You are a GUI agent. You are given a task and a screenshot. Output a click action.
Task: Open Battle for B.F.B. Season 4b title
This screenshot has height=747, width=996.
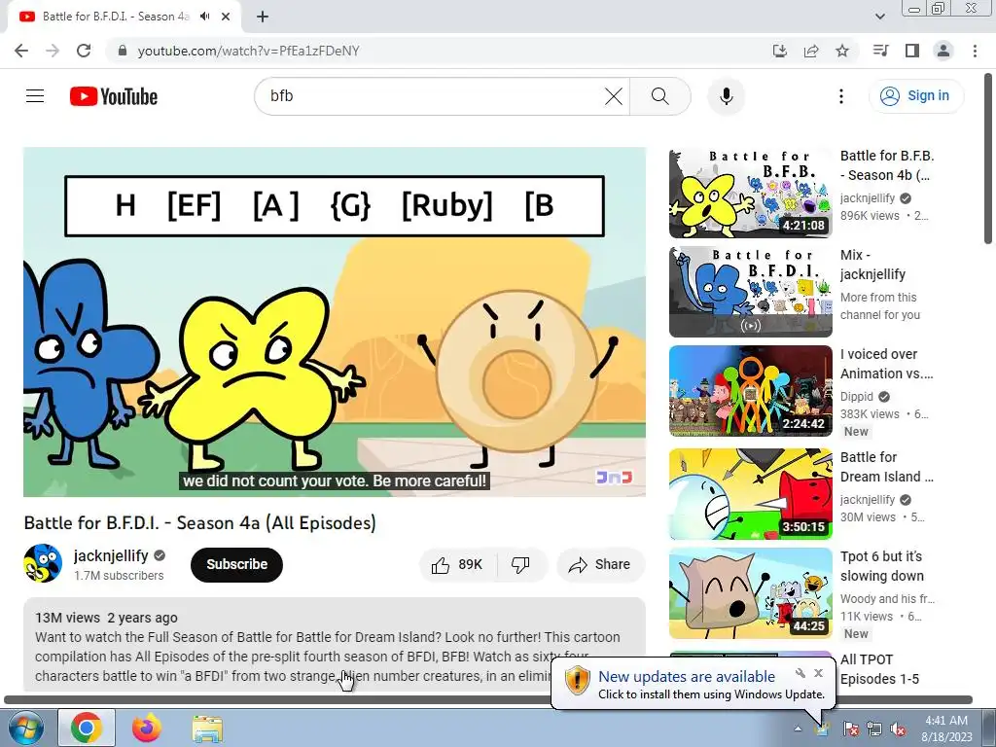(887, 165)
